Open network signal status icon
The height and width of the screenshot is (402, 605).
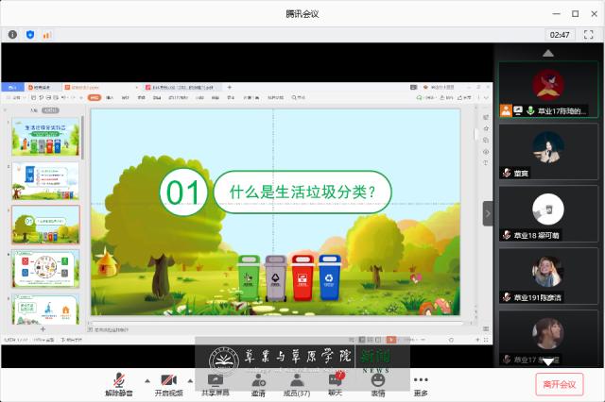(x=46, y=34)
